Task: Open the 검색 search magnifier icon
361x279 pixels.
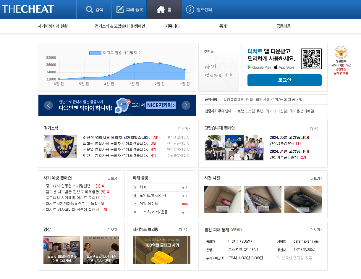Action: [x=90, y=9]
